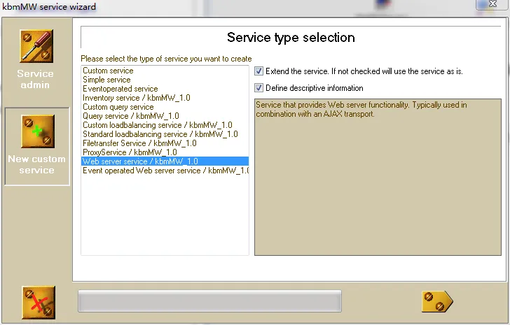This screenshot has width=510, height=325.
Task: Click the Service admin label
Action: (35, 79)
